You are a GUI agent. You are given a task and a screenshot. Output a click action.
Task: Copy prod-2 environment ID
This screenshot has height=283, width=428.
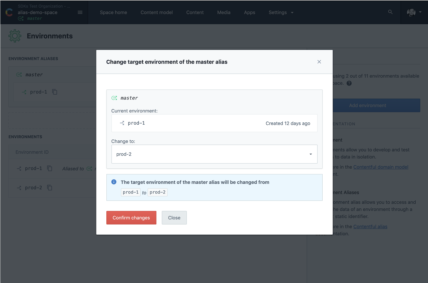[49, 188]
